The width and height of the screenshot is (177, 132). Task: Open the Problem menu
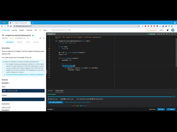click(x=22, y=30)
